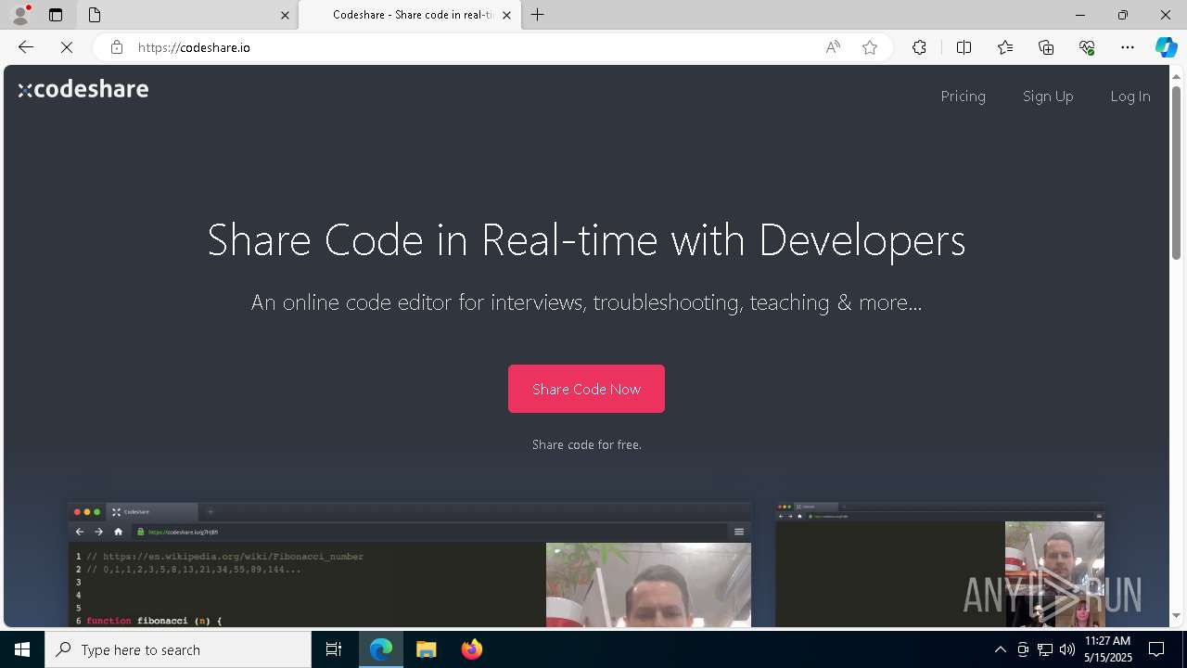Screen dimensions: 1187x668
Task: Open Settings and more menu
Action: coord(1128,47)
